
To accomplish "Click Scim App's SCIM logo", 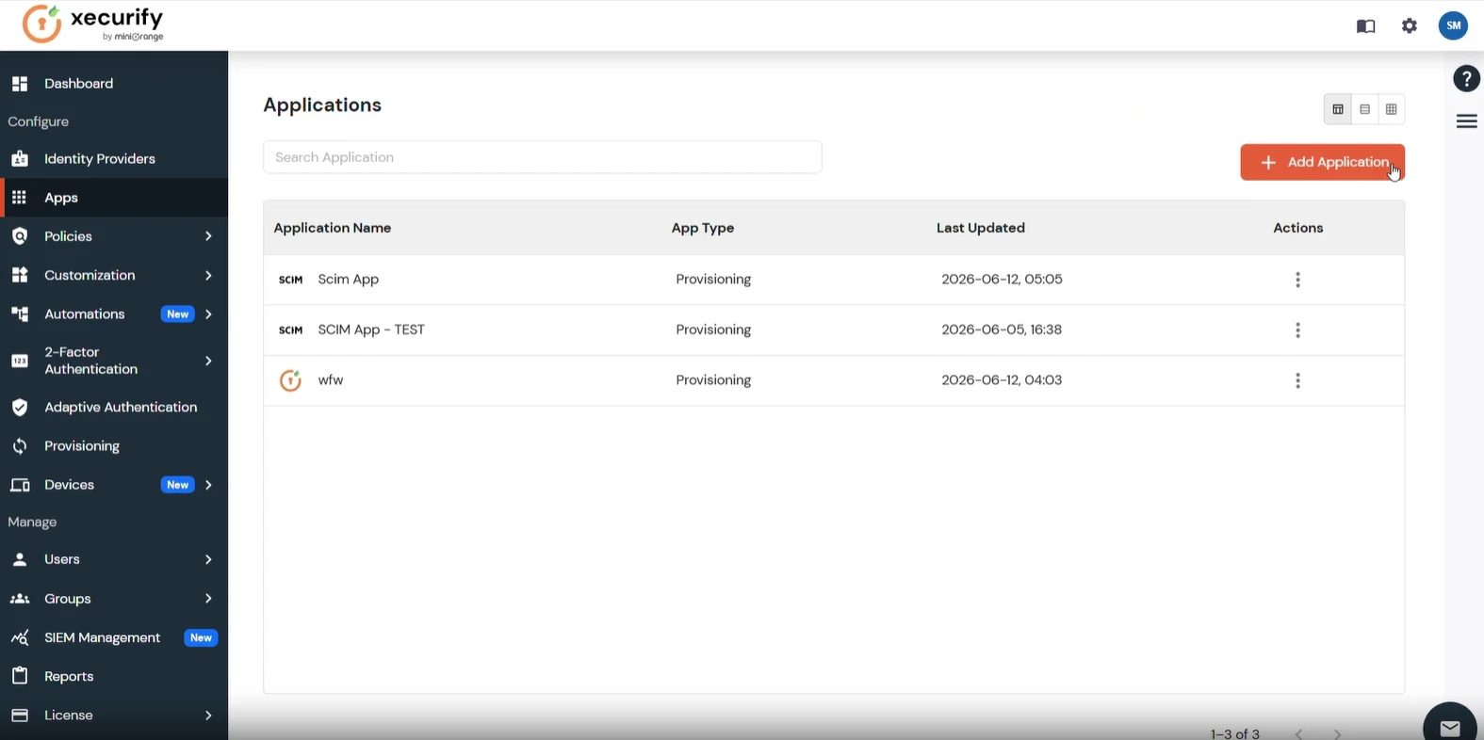I will [290, 280].
